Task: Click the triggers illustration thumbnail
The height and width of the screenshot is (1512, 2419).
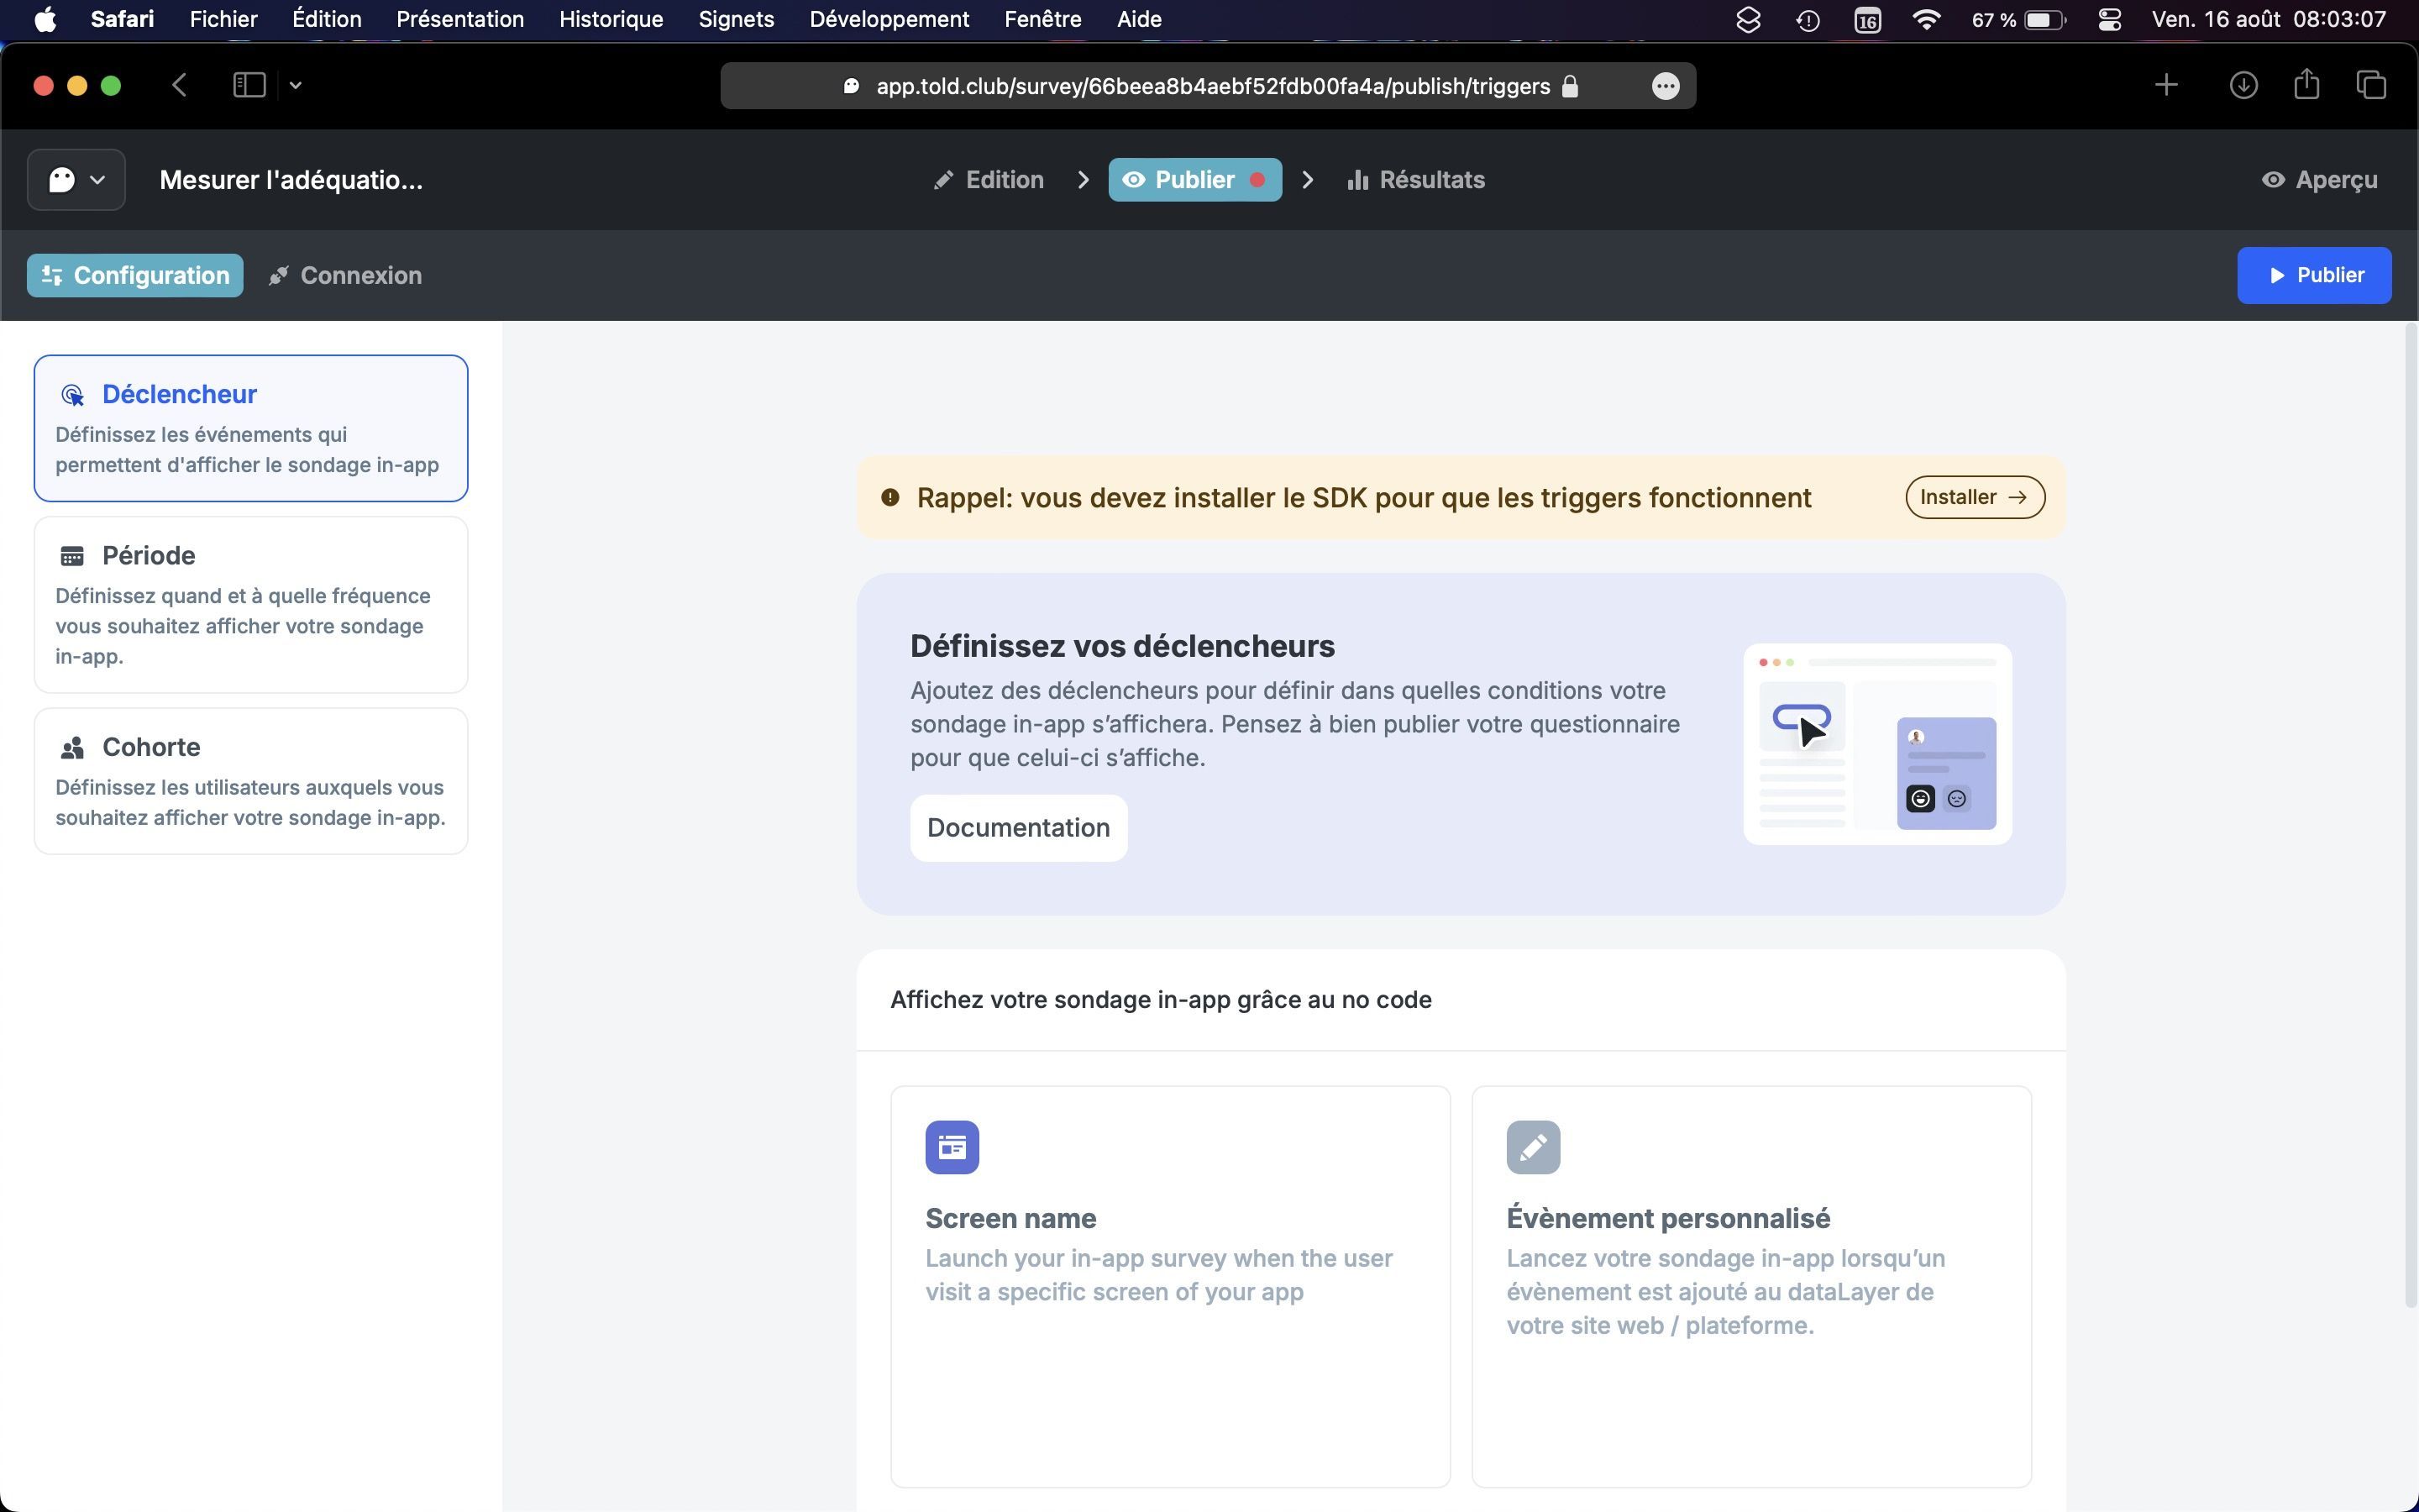Action: pyautogui.click(x=1877, y=744)
